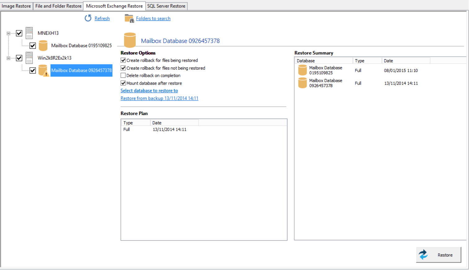This screenshot has height=270, width=469.
Task: Uncheck the MNEXH13 server checkbox
Action: pyautogui.click(x=19, y=33)
